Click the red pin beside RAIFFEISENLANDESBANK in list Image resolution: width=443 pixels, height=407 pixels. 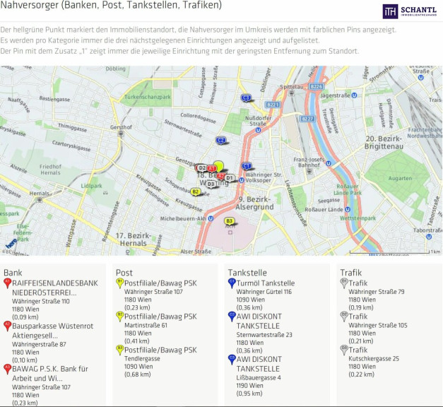coord(8,283)
